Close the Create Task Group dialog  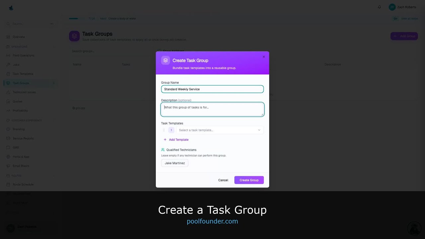[264, 57]
